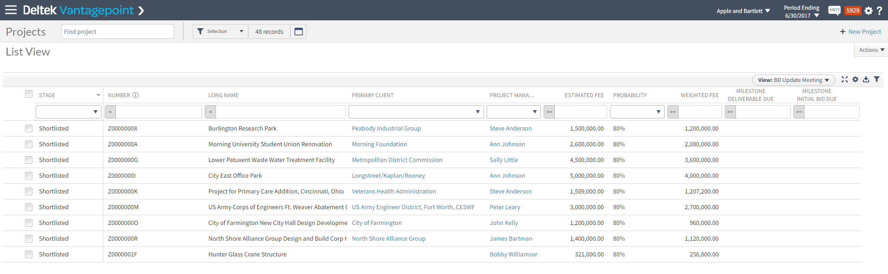Open the hamburger navigation menu
The image size is (888, 274).
pos(11,10)
